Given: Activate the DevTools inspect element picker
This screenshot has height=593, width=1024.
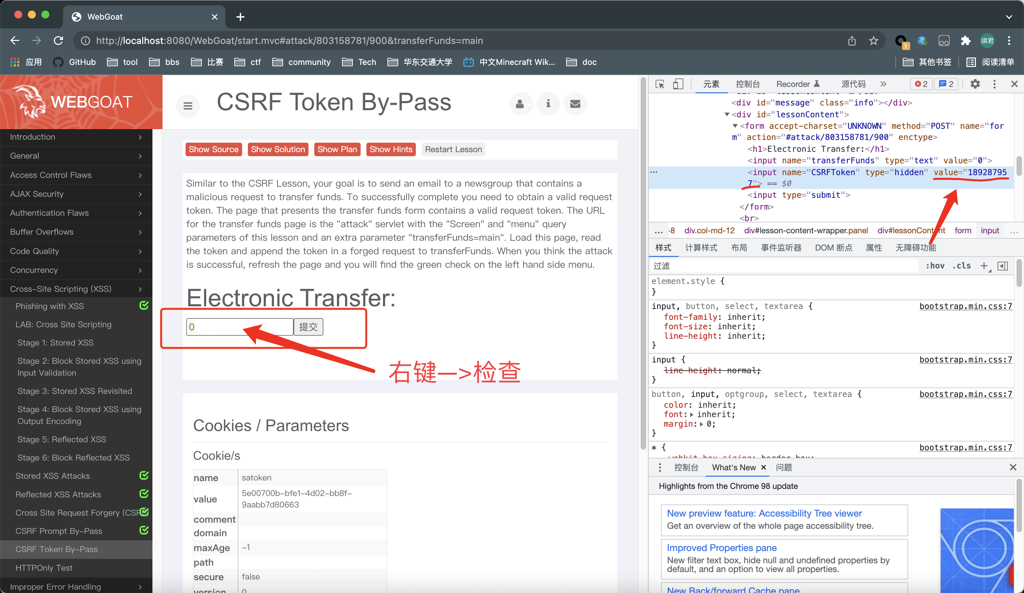Looking at the screenshot, I should [x=660, y=84].
